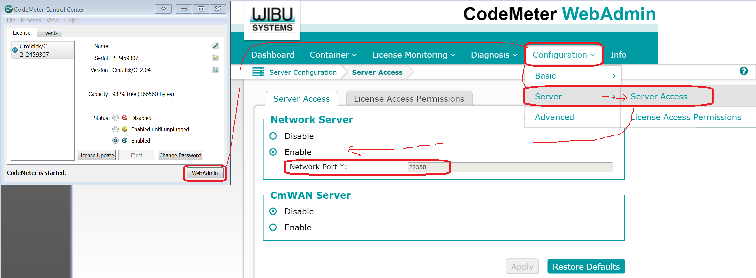Click the Server Configuration breadcrumb link
The image size is (756, 278).
303,72
